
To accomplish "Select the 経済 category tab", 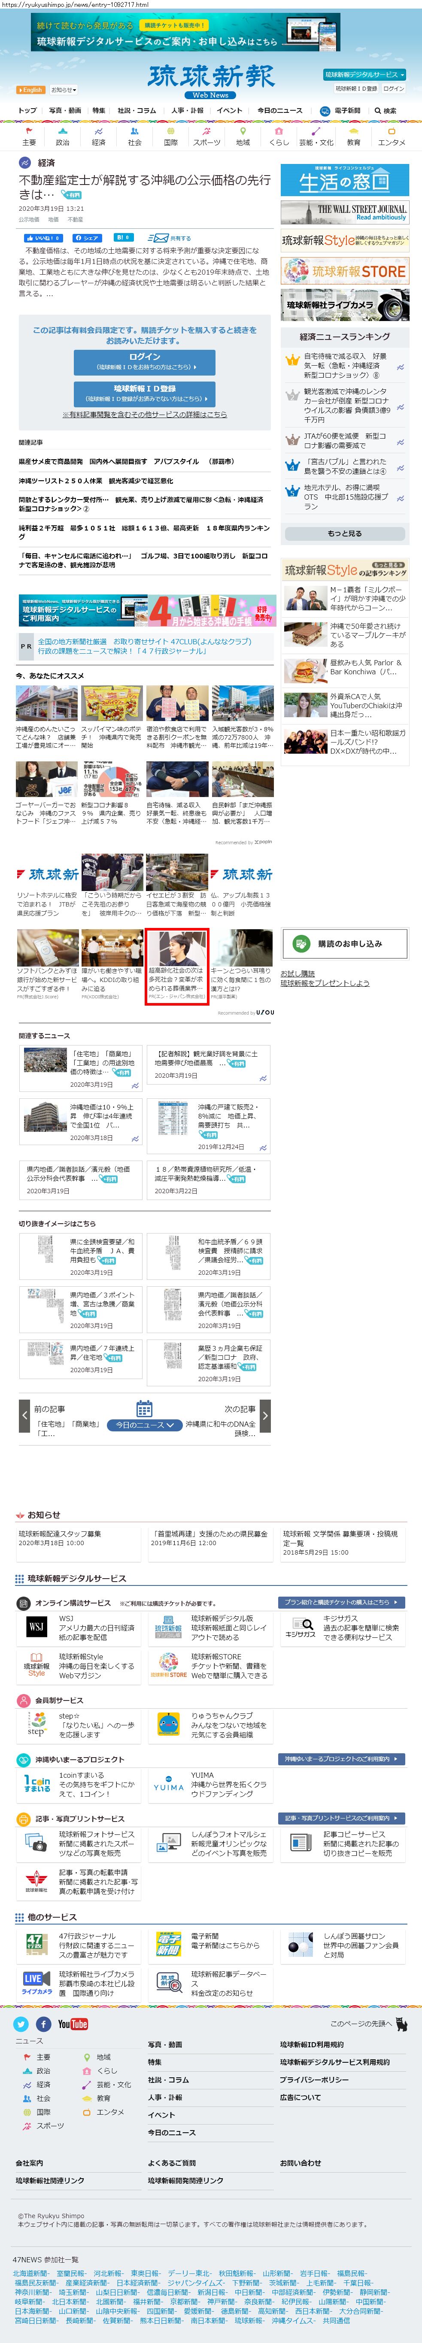I will tap(98, 136).
